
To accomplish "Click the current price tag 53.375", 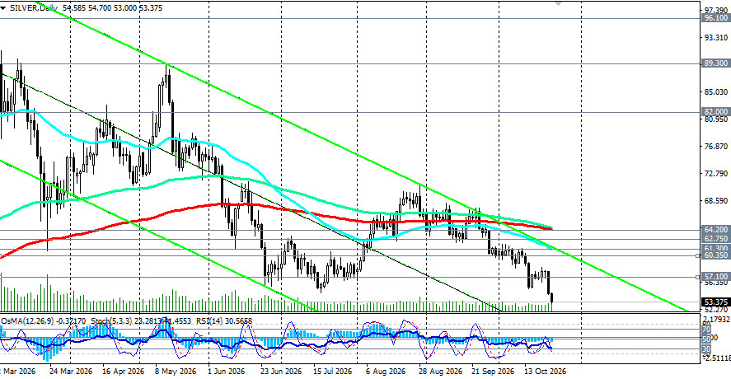I will pos(715,302).
